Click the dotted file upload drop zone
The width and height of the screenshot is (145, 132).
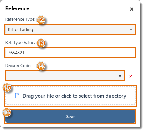(70, 96)
